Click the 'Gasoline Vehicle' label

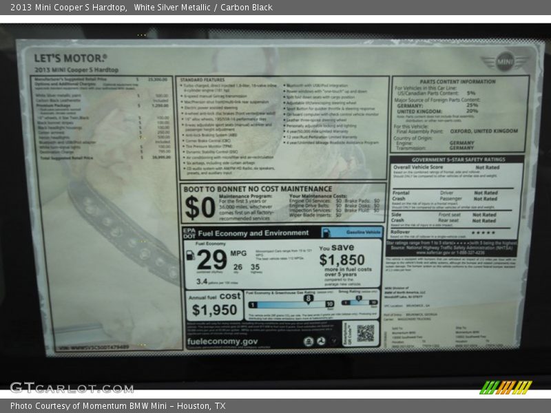[x=363, y=232]
